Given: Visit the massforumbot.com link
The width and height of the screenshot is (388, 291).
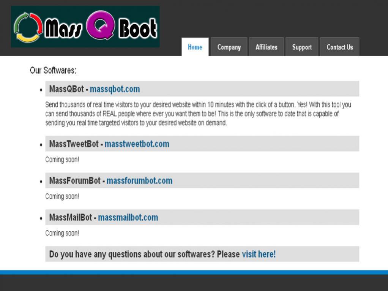Looking at the screenshot, I should [x=139, y=181].
